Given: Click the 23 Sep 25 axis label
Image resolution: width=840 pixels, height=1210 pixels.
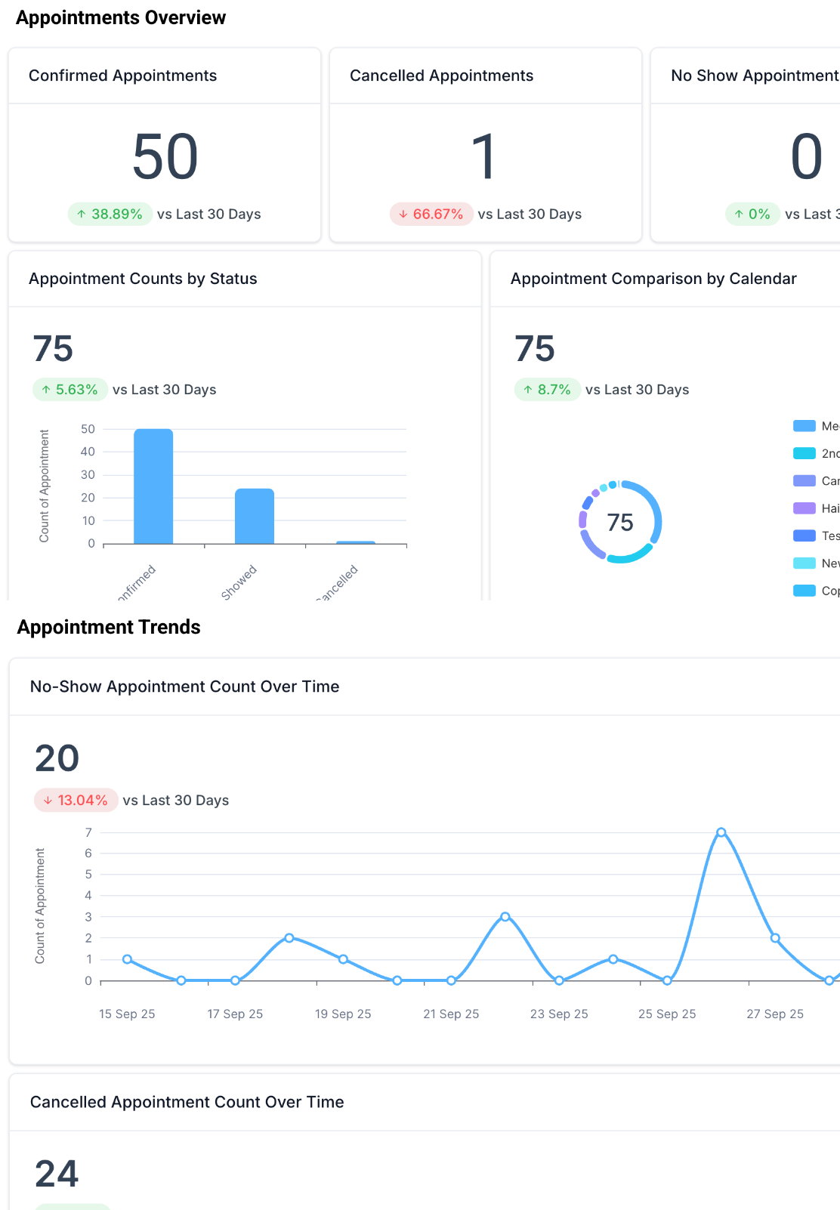Looking at the screenshot, I should click(559, 1014).
